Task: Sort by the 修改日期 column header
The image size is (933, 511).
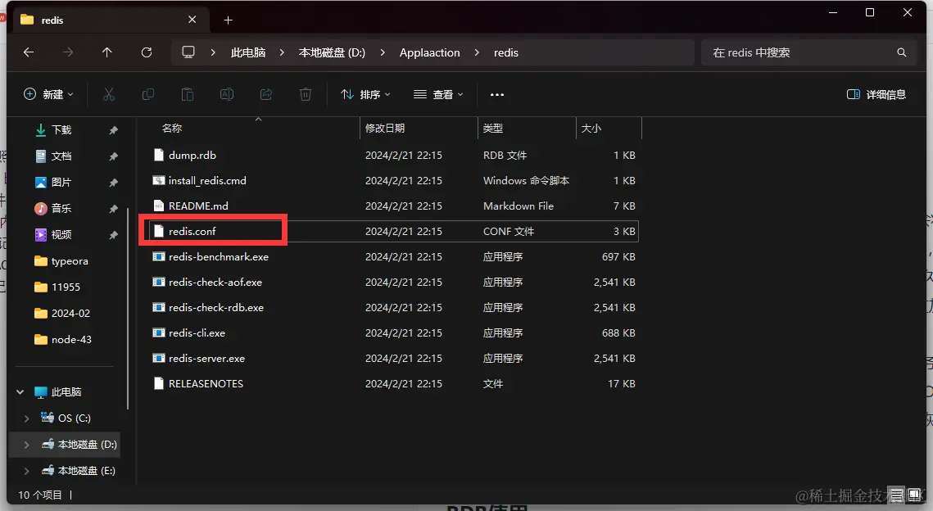Action: pyautogui.click(x=384, y=128)
